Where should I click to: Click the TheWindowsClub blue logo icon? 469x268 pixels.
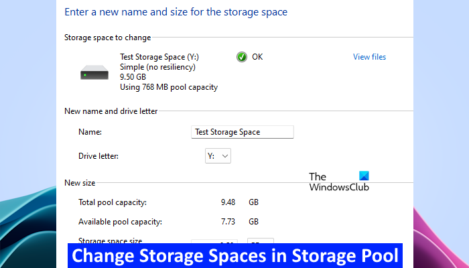(364, 177)
